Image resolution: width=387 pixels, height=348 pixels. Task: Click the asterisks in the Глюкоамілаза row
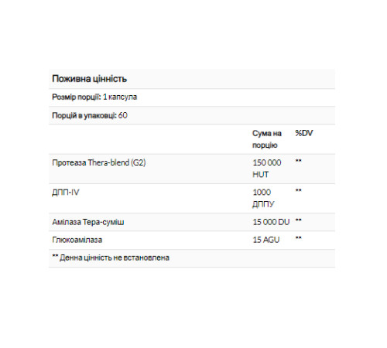298,238
